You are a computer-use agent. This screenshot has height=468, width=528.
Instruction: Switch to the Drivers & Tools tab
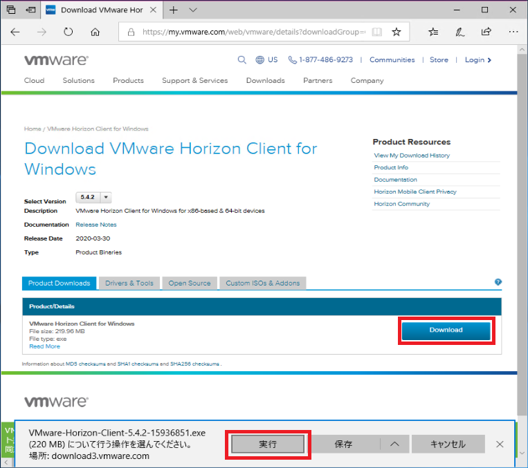(129, 283)
